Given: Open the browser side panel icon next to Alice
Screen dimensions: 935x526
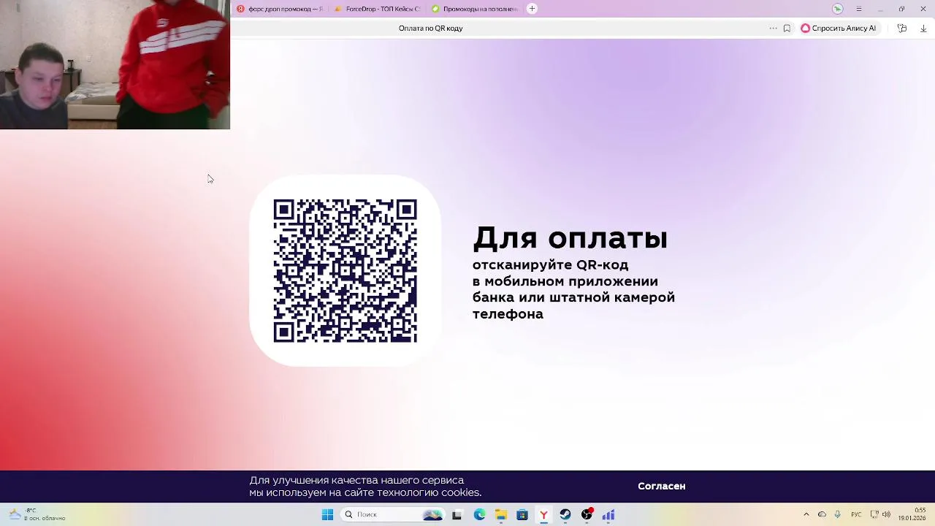Looking at the screenshot, I should (902, 28).
